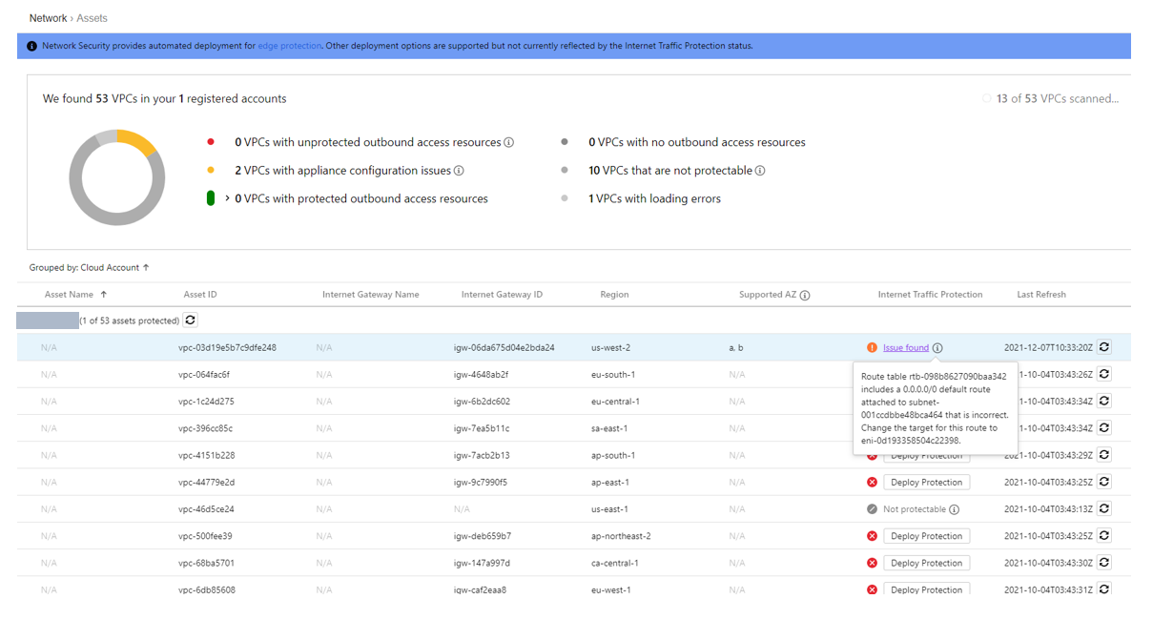This screenshot has width=1153, height=620.
Task: Click info icon next to not protectable VPCs
Action: [760, 171]
